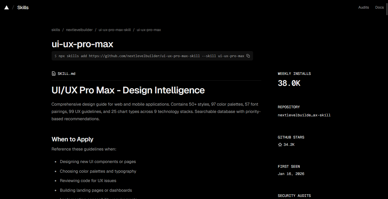Select the SKILL.md file name label
The width and height of the screenshot is (388, 199).
(67, 74)
